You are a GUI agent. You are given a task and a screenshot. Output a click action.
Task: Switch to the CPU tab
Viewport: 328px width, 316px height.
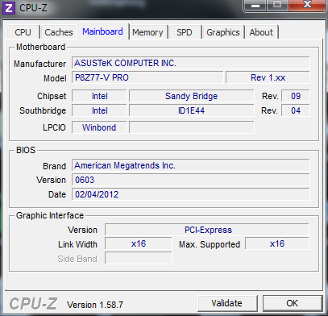23,32
